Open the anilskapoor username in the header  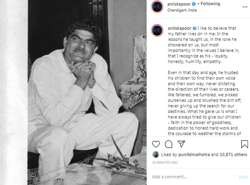[179, 4]
